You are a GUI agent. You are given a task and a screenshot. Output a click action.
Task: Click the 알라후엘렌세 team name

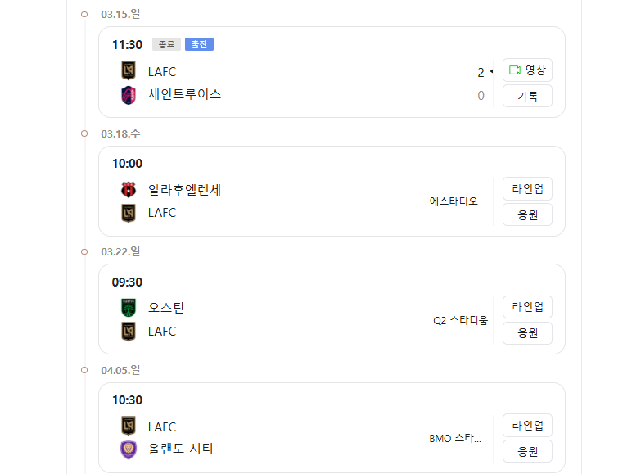tap(185, 190)
